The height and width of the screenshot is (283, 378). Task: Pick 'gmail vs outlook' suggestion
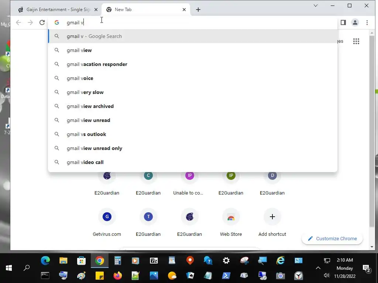[193, 134]
